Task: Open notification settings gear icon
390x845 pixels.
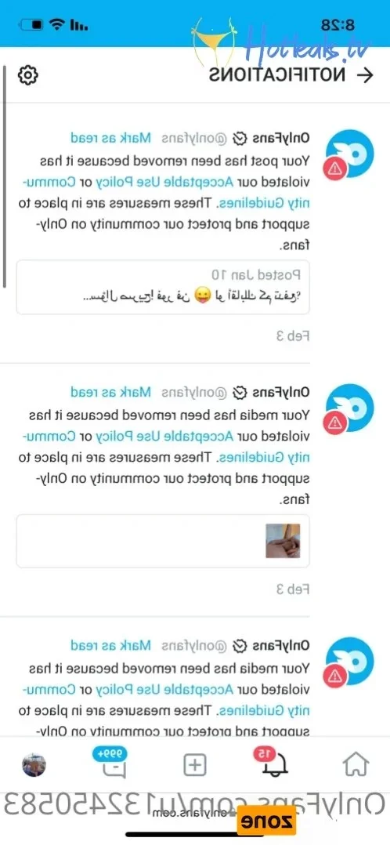Action: coord(27,75)
